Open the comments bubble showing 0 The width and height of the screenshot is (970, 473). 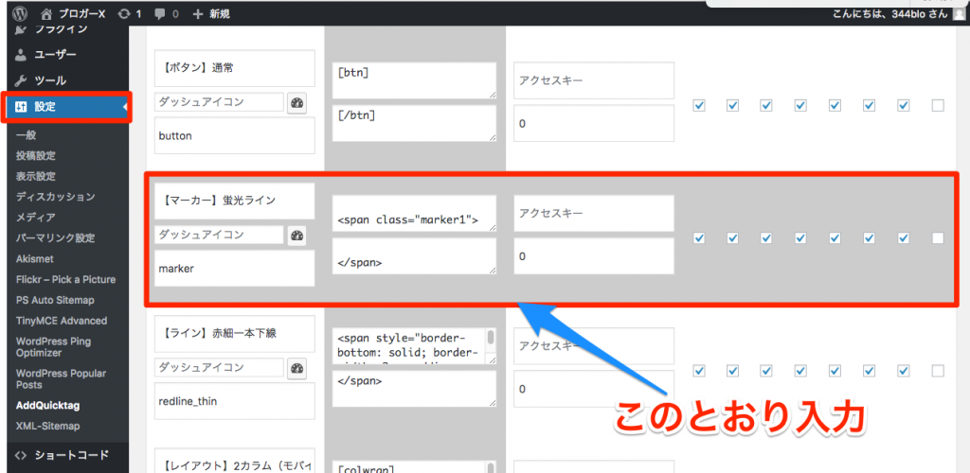166,13
